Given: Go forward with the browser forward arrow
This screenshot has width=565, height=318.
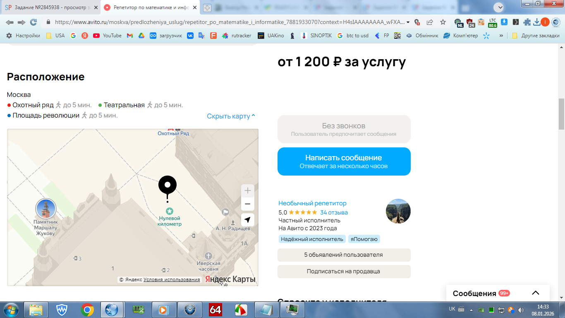Looking at the screenshot, I should [22, 22].
